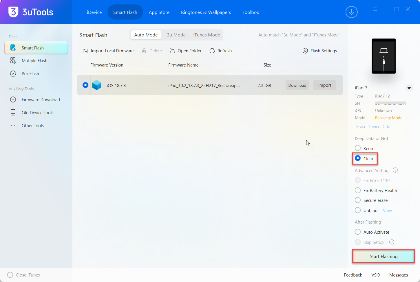Open Old Device Tools sidebar item
The image size is (420, 282).
tap(37, 113)
